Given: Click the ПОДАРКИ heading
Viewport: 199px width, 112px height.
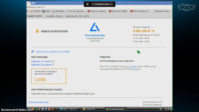Looking at the screenshot, I should pos(105,57).
